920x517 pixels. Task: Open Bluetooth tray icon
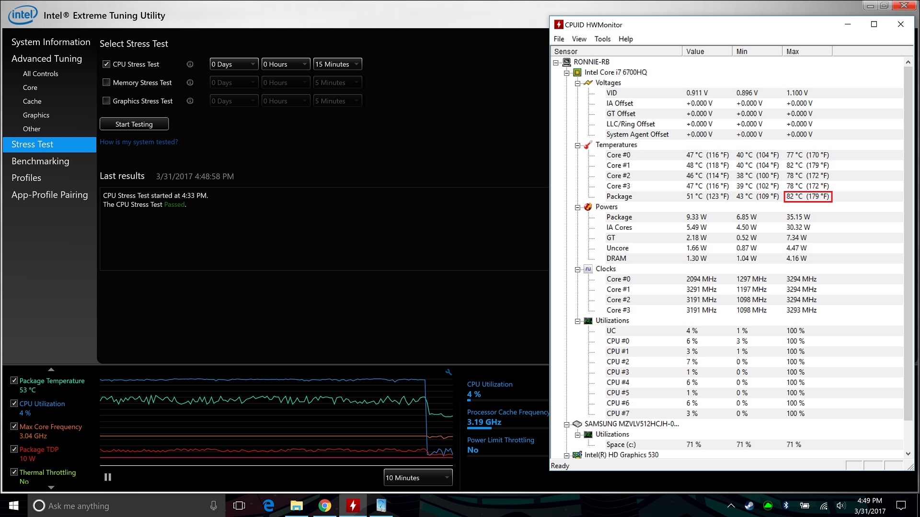click(x=786, y=506)
